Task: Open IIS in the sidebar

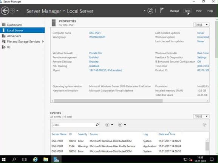Action: (9, 47)
